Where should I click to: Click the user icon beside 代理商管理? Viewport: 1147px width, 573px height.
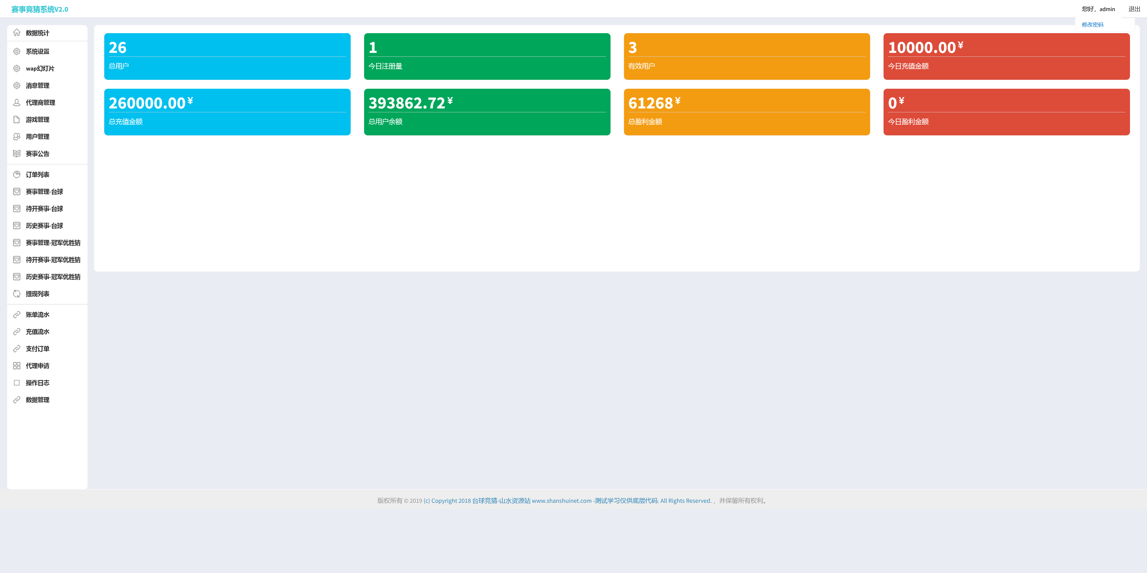(16, 102)
